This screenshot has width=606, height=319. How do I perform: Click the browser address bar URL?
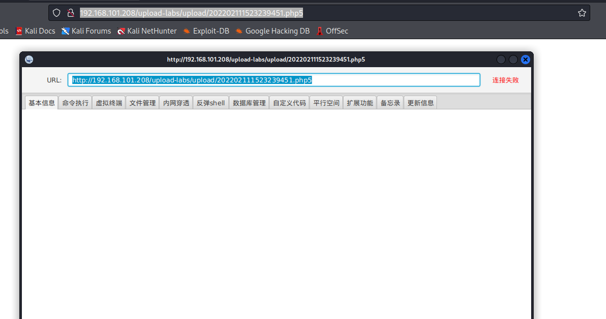[x=191, y=13]
